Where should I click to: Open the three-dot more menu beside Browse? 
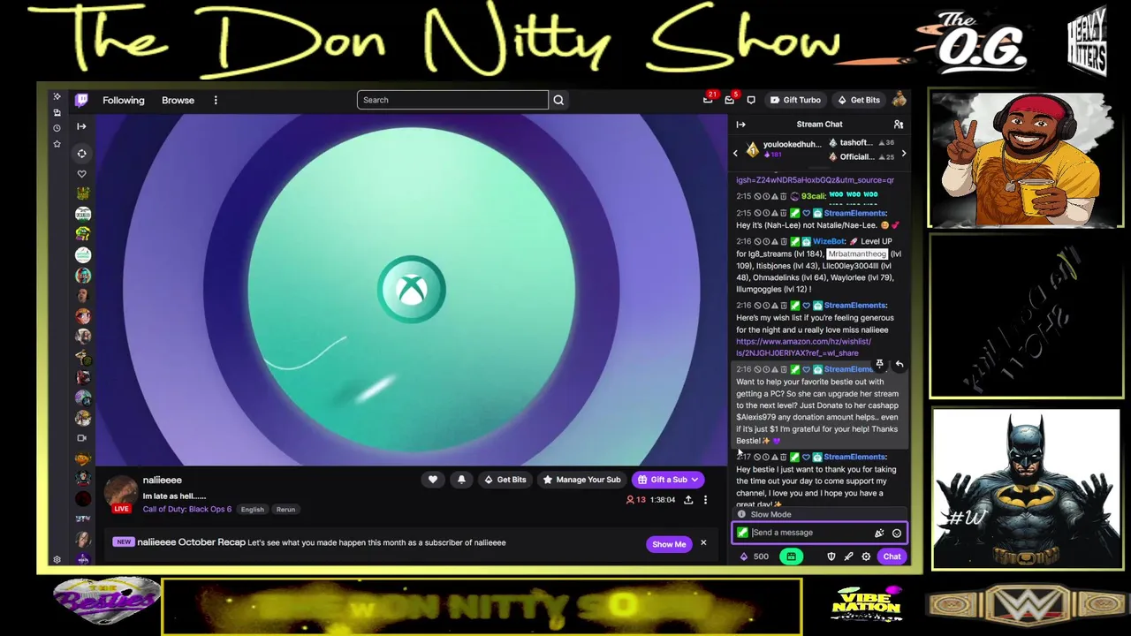click(x=216, y=100)
